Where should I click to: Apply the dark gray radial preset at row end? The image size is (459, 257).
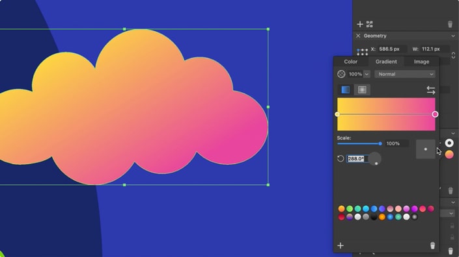tap(415, 217)
